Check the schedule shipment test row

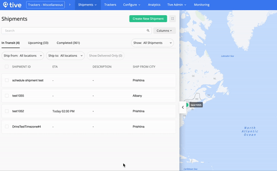[7, 80]
